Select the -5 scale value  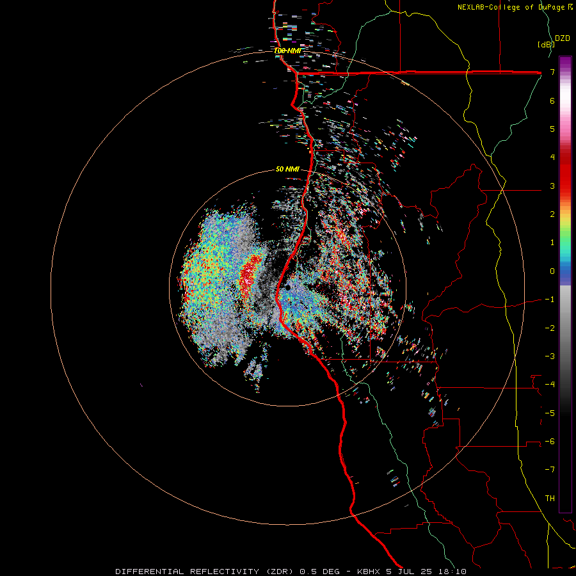point(550,413)
